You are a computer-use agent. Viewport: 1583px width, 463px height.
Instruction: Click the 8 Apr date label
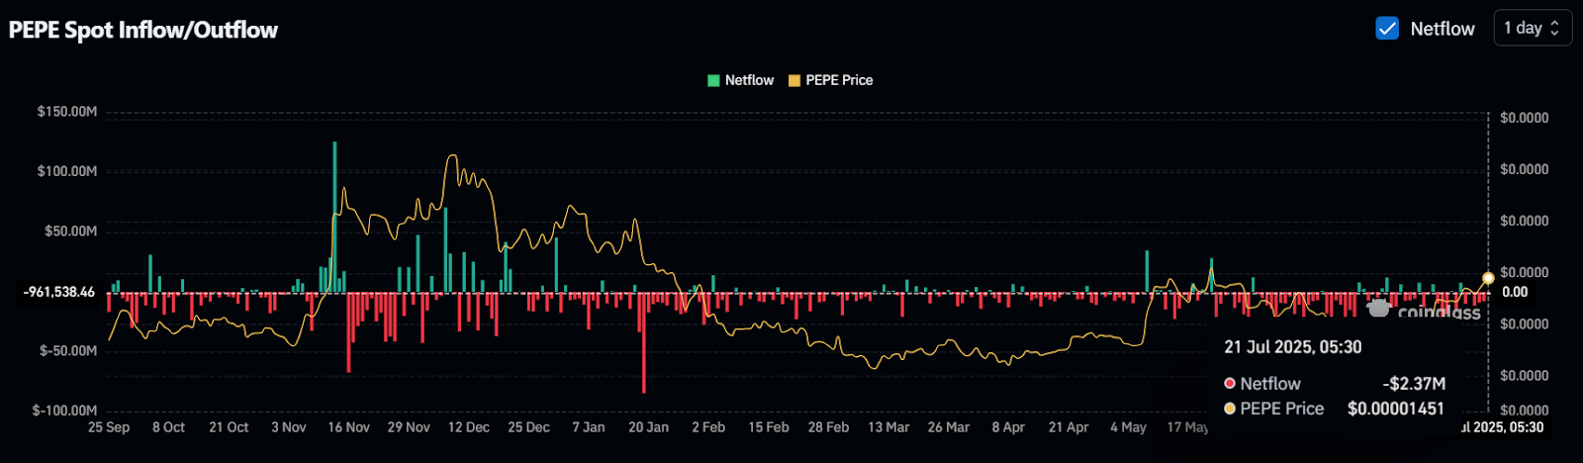coord(1008,427)
